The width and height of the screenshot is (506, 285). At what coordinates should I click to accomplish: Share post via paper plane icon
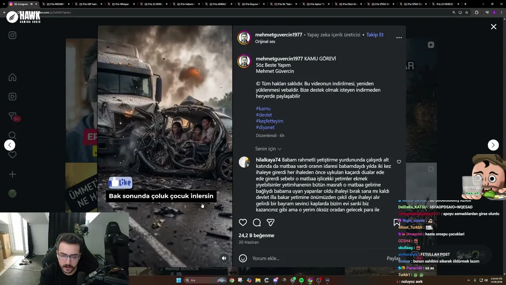coord(270,222)
